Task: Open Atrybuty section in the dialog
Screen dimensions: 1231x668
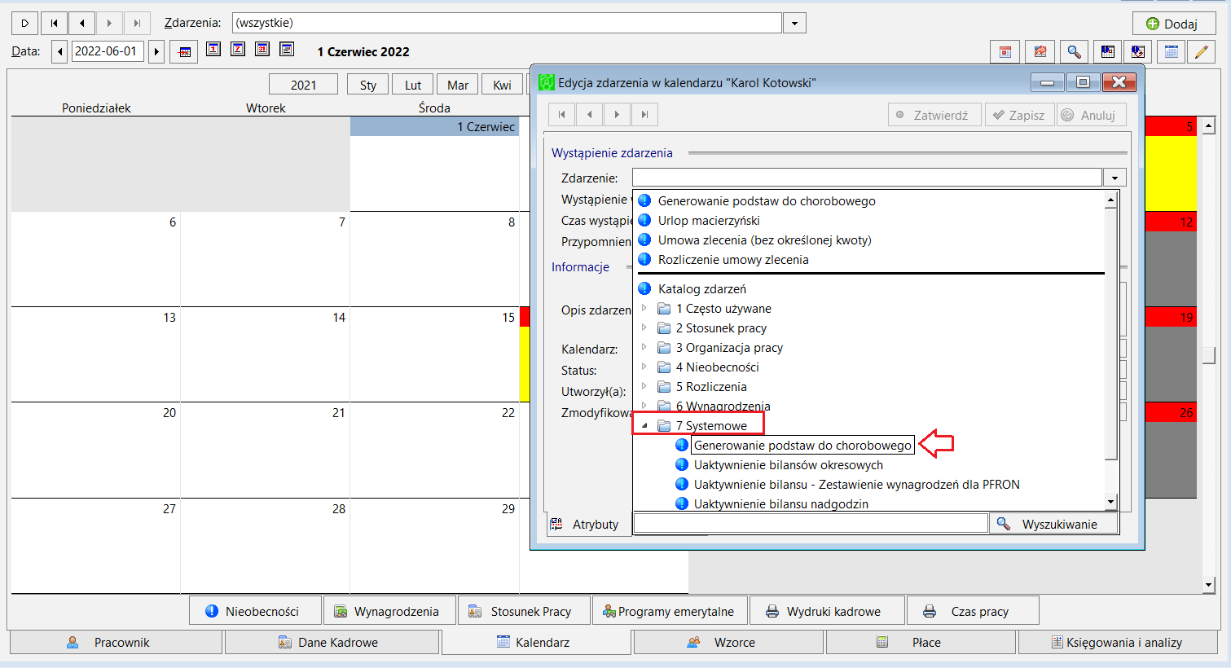Action: (x=587, y=524)
